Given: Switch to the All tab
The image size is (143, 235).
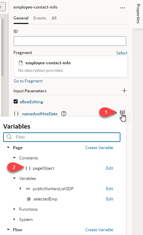Looking at the screenshot, I should 54,18.
